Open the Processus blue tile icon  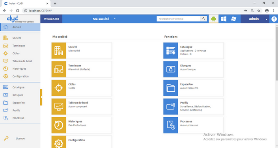pyautogui.click(x=171, y=125)
